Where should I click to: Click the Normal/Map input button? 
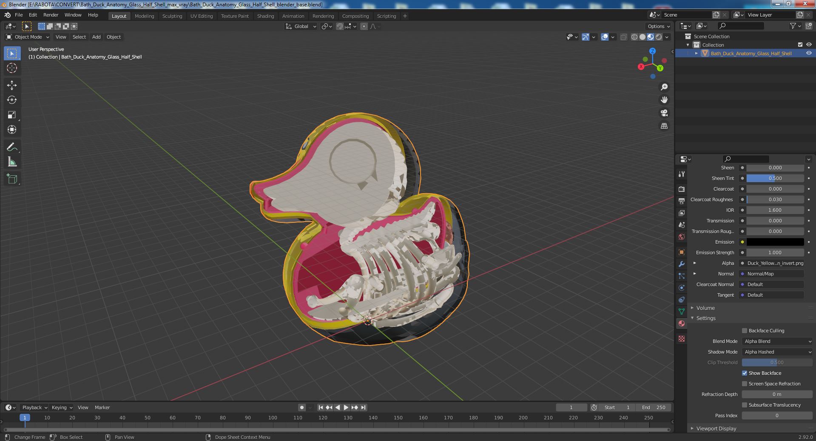click(x=771, y=274)
